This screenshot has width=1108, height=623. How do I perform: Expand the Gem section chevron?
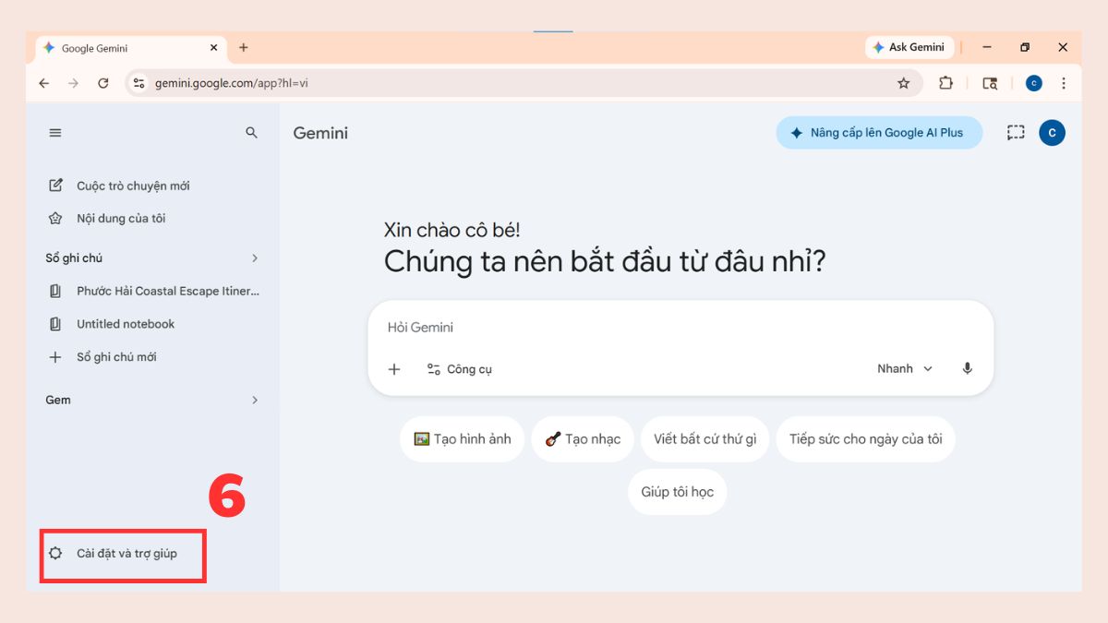tap(255, 401)
